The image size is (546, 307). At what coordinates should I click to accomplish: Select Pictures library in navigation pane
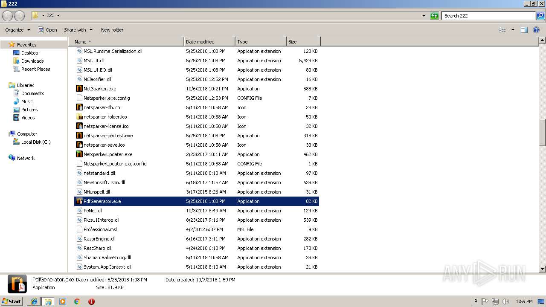tap(29, 110)
